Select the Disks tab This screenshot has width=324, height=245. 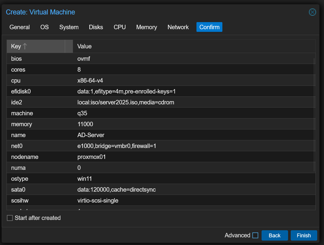coord(96,27)
